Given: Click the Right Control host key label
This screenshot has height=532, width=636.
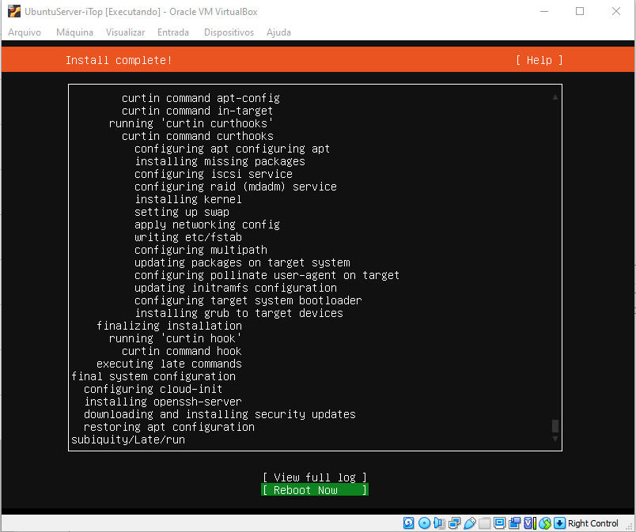Looking at the screenshot, I should click(x=592, y=523).
